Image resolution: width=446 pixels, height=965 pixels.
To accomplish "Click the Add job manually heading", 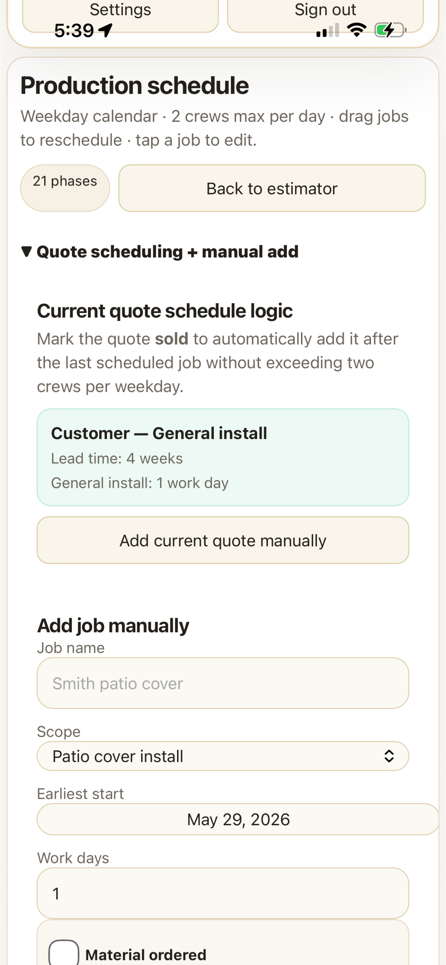I will [113, 626].
